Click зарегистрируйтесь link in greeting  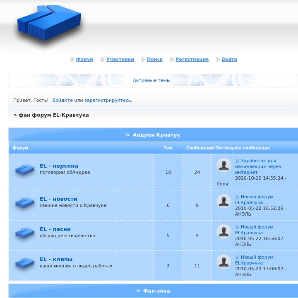[108, 100]
